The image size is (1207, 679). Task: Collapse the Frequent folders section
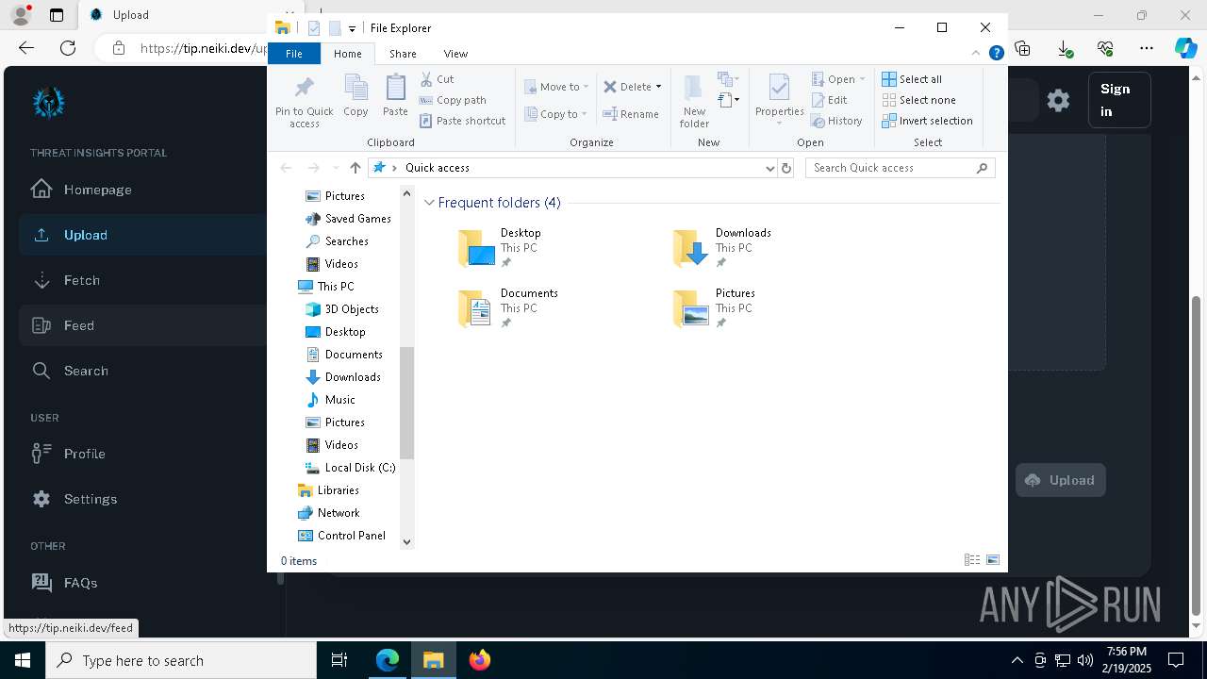(430, 203)
